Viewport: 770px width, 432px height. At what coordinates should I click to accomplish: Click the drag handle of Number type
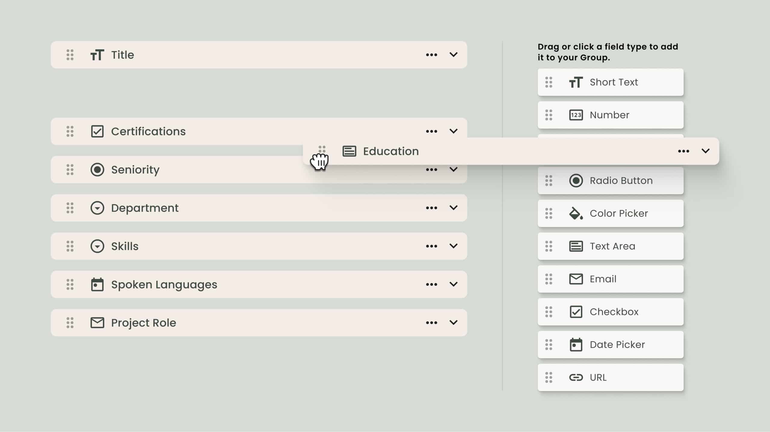point(549,115)
